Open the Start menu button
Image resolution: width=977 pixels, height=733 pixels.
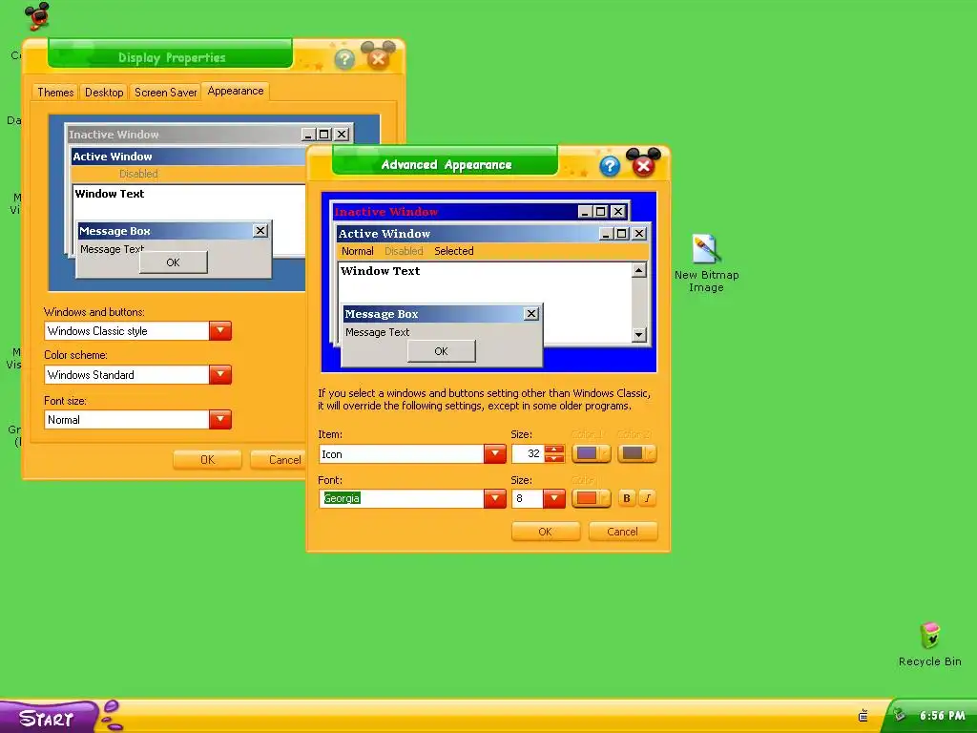tap(49, 718)
